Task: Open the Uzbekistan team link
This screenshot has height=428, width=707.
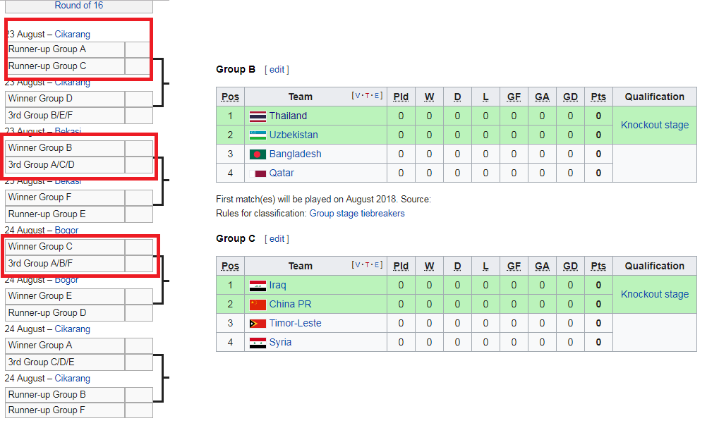Action: [294, 135]
